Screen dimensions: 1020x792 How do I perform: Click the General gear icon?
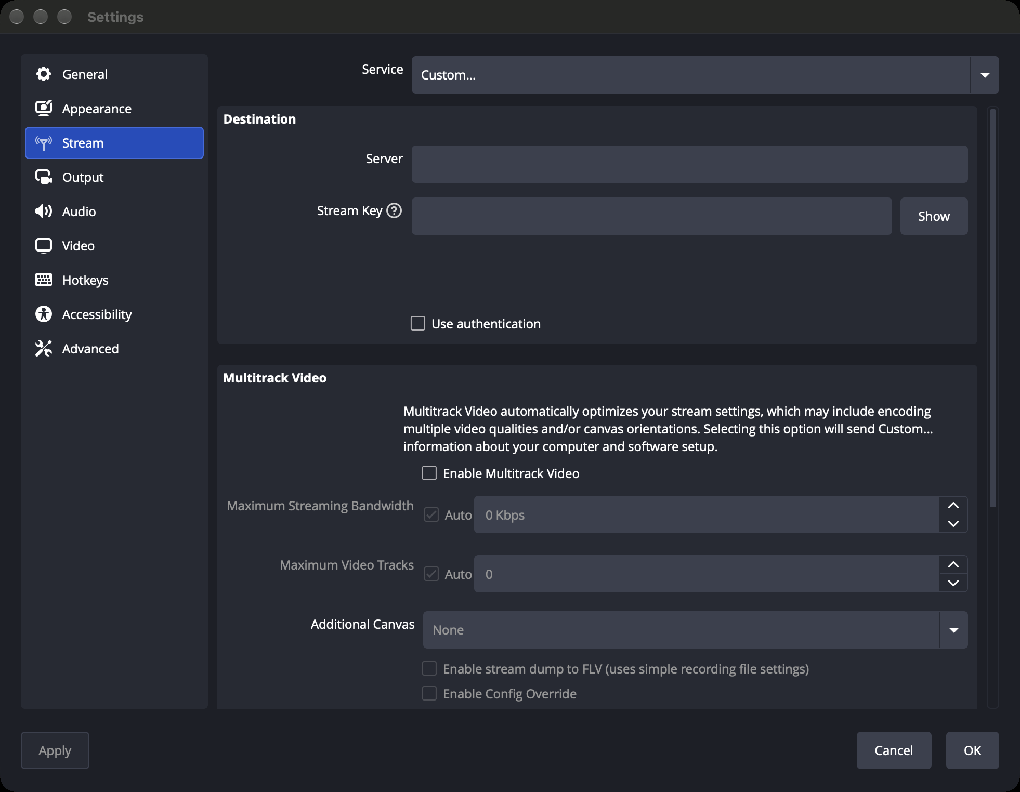coord(44,74)
